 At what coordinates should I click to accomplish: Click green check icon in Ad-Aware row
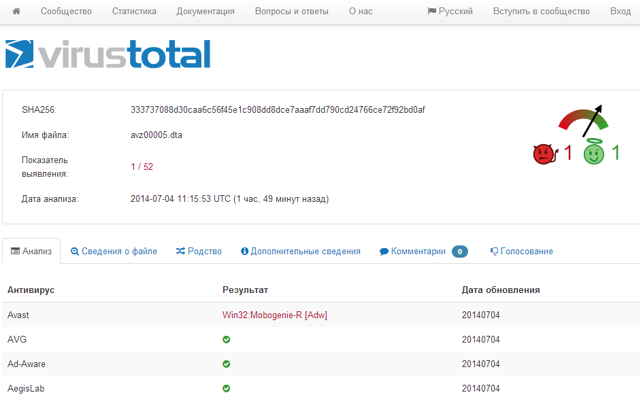(227, 364)
